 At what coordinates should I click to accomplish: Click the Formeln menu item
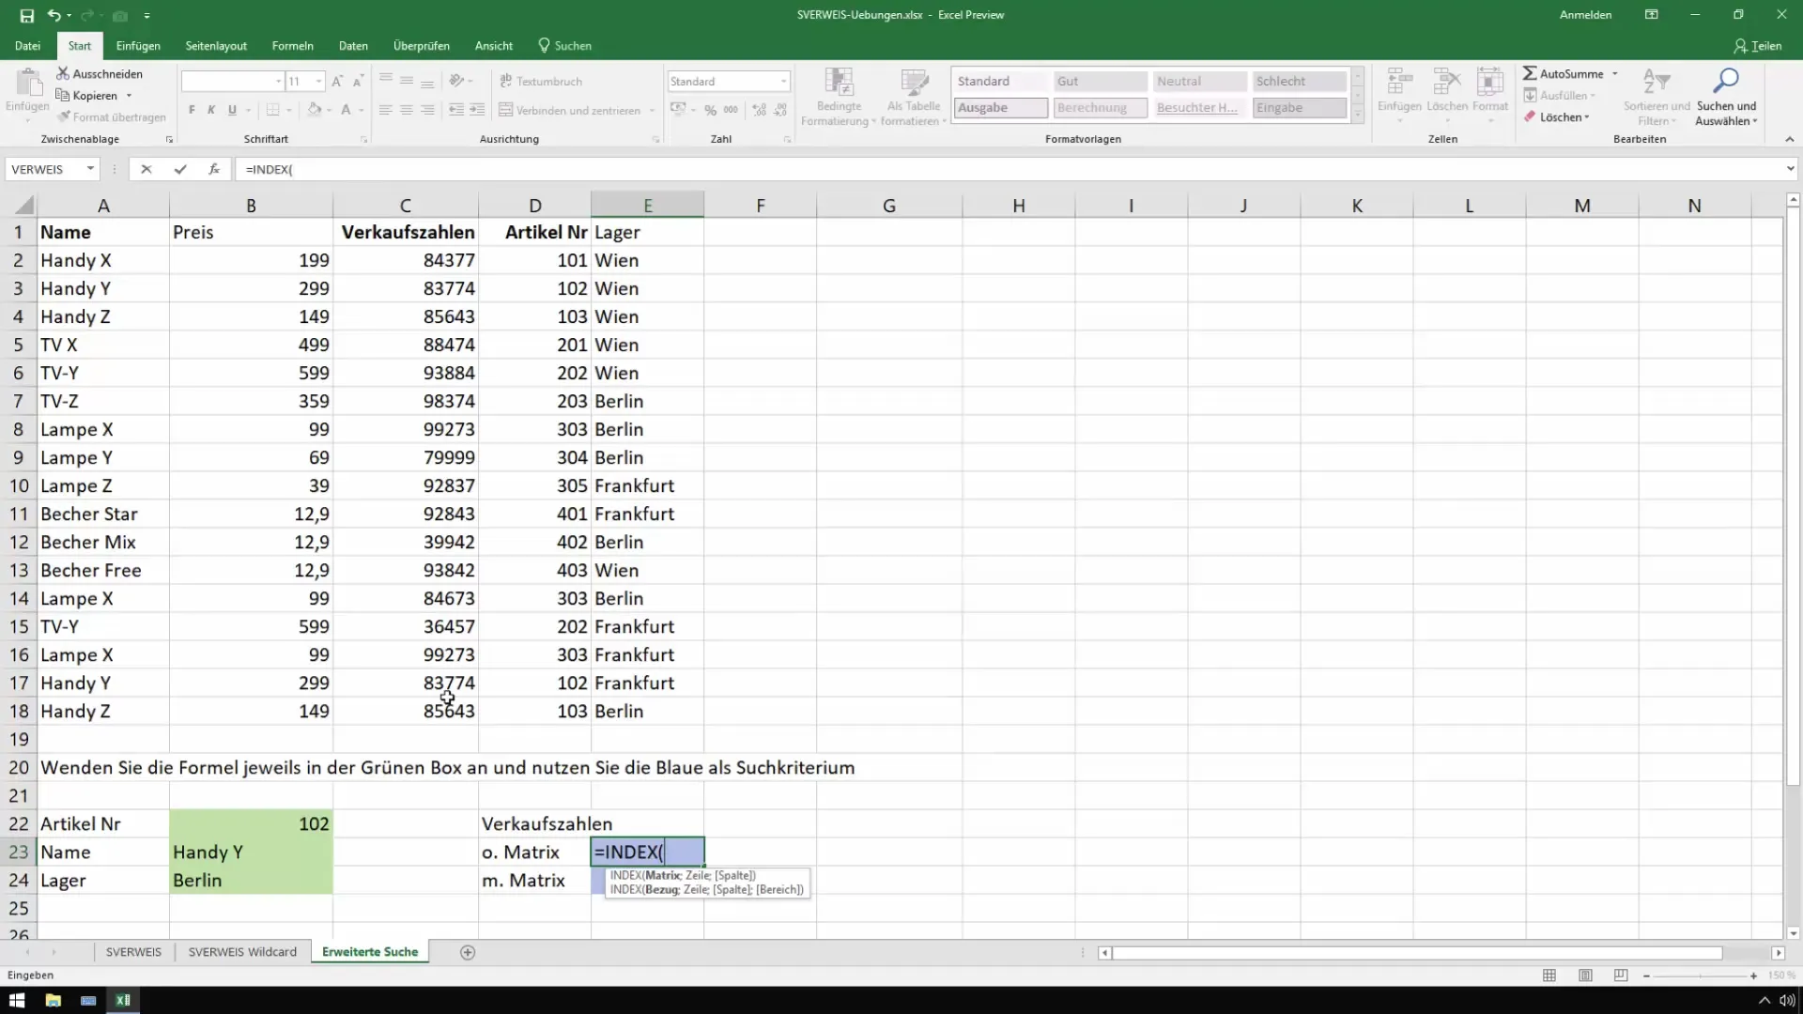(292, 46)
